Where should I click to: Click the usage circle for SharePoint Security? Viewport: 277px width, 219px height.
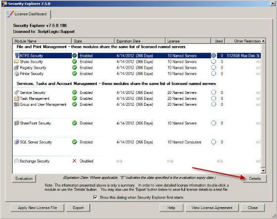click(x=214, y=123)
